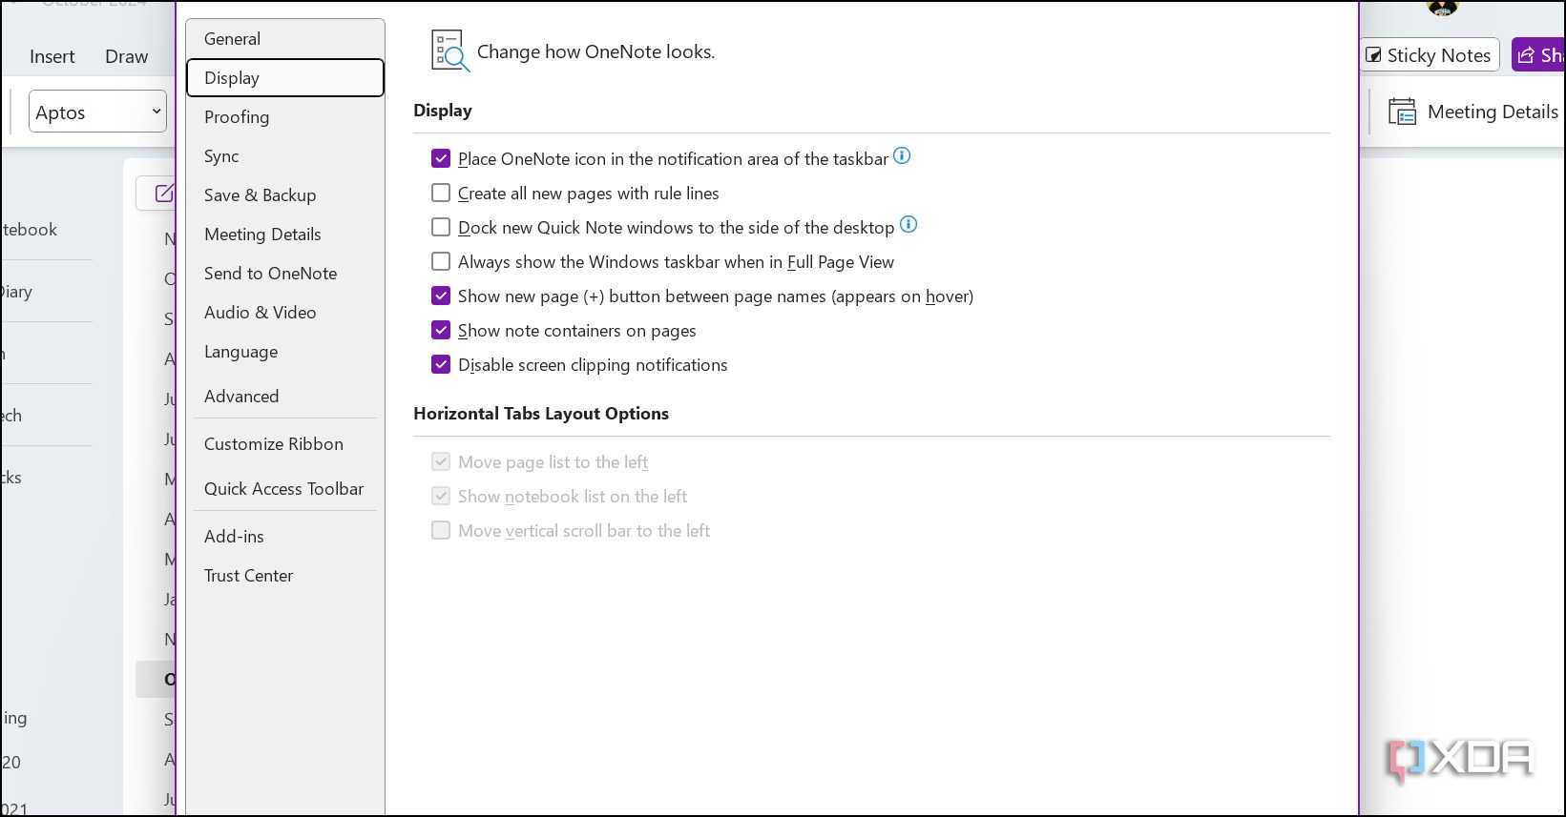The image size is (1566, 817).
Task: Click the purple Share button
Action: [x=1539, y=55]
